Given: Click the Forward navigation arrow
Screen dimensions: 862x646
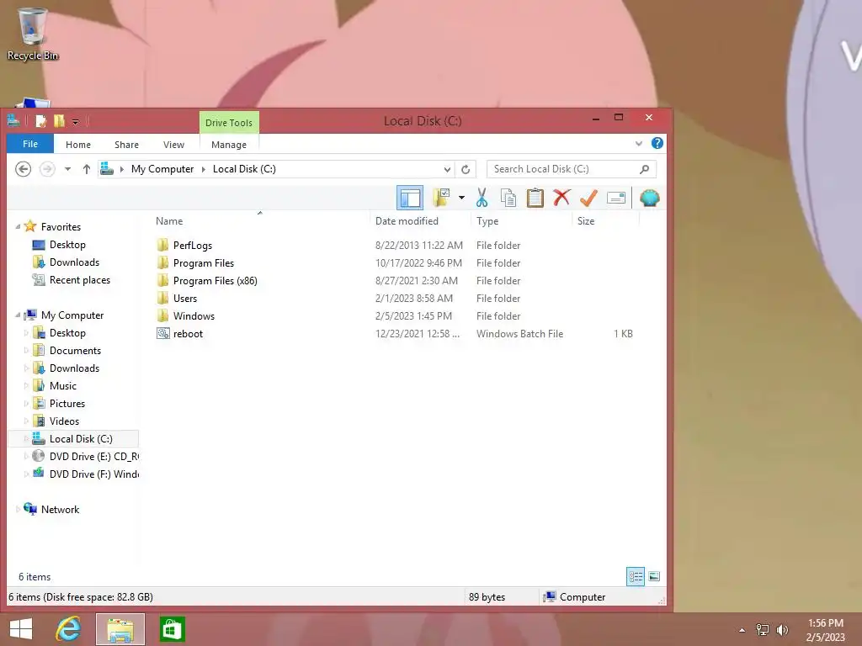Looking at the screenshot, I should (x=47, y=169).
